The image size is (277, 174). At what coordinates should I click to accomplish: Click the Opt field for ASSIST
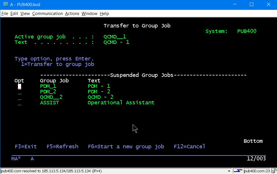click(19, 103)
